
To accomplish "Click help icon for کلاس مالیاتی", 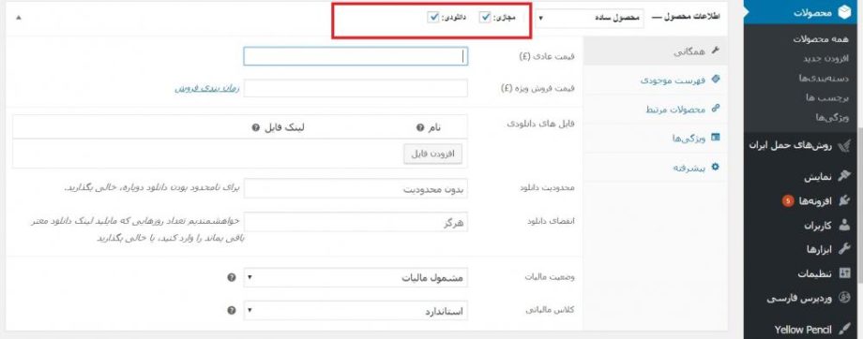I will [232, 311].
